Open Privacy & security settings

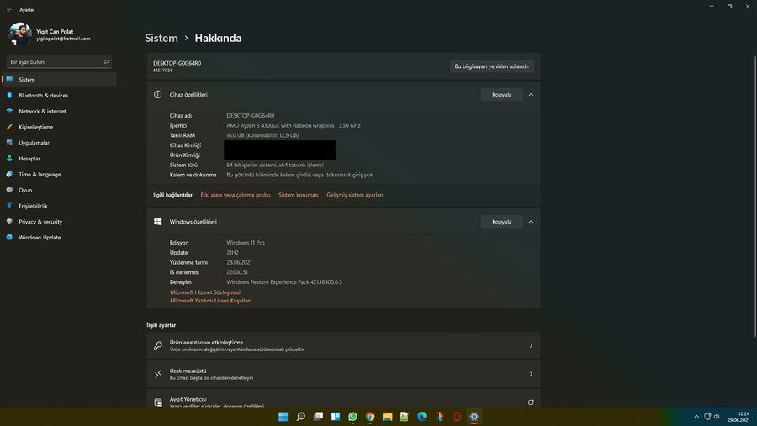59,222
